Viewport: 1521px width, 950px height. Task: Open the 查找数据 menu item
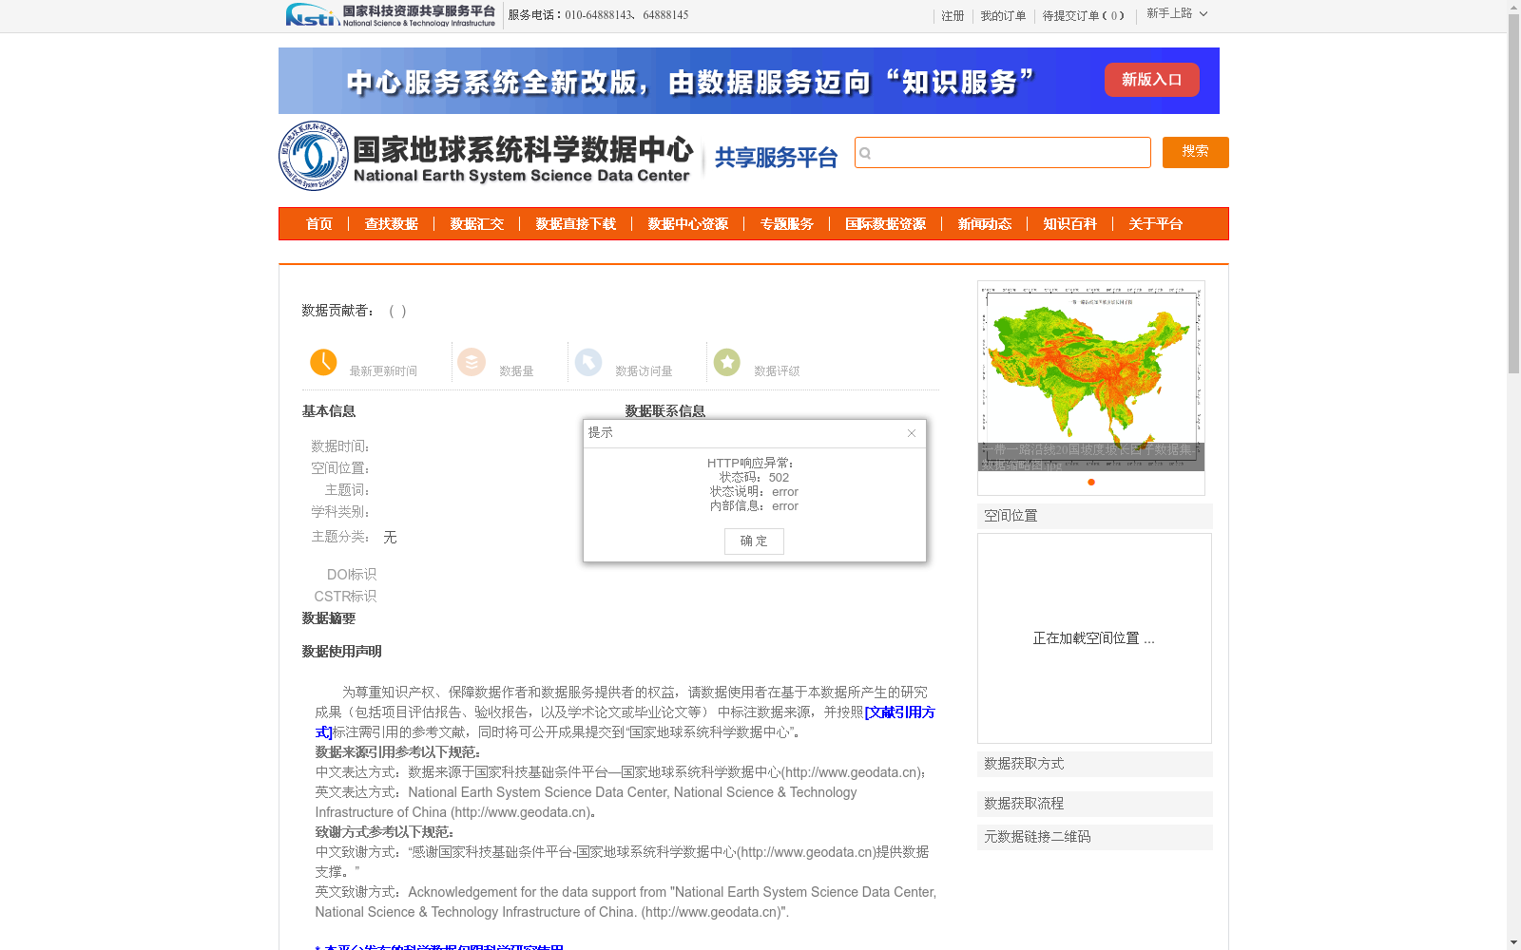click(392, 224)
